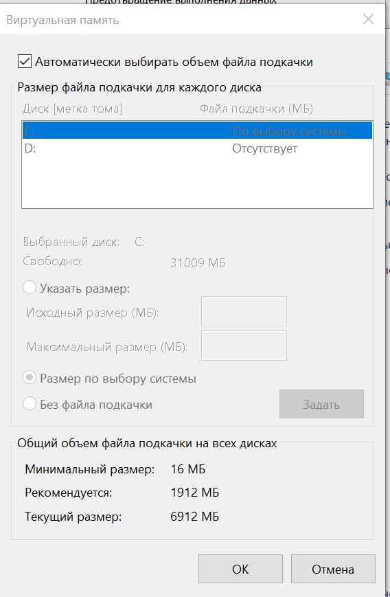Click the Задать button
Image resolution: width=390 pixels, height=597 pixels.
(321, 404)
